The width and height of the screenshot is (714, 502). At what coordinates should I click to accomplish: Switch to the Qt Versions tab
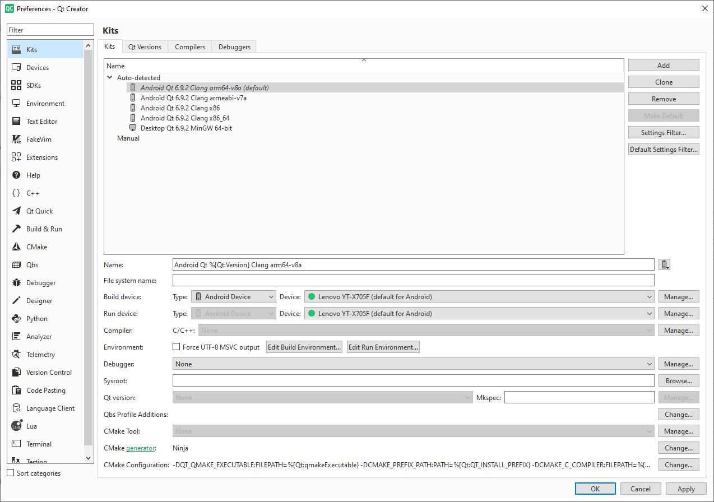click(145, 47)
